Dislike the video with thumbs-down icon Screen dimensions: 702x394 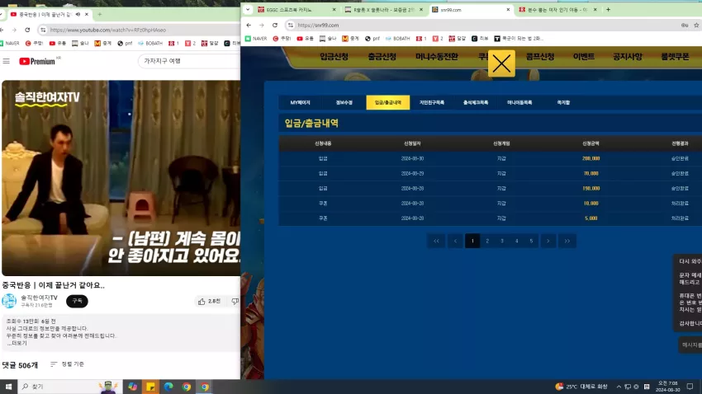pos(235,302)
